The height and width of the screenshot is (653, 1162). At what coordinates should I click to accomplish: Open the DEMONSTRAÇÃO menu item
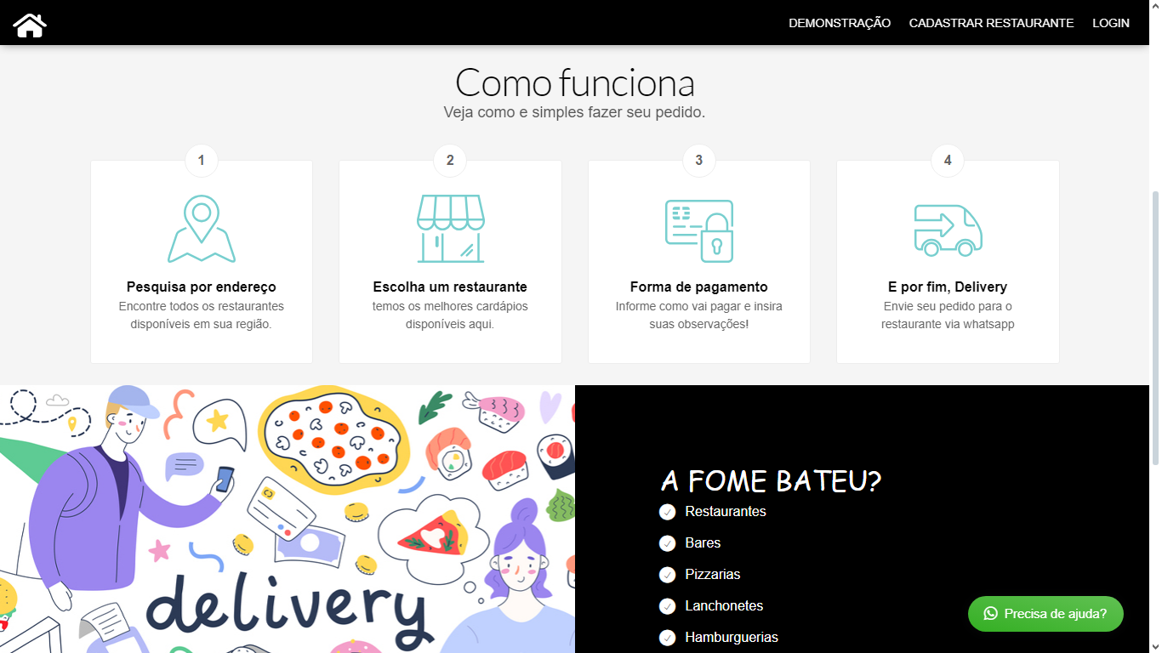pos(840,23)
